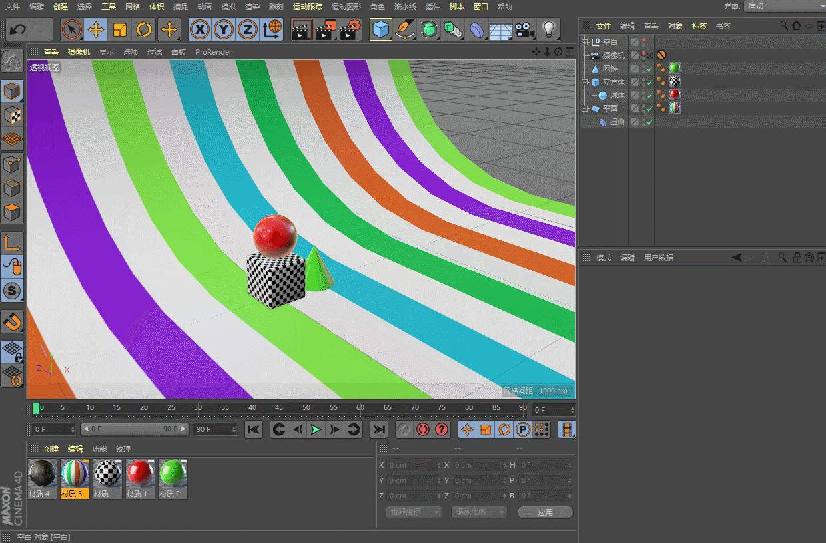Toggle the green checkmark for 圆锥 object
Viewport: 826px width, 543px height.
coord(650,69)
